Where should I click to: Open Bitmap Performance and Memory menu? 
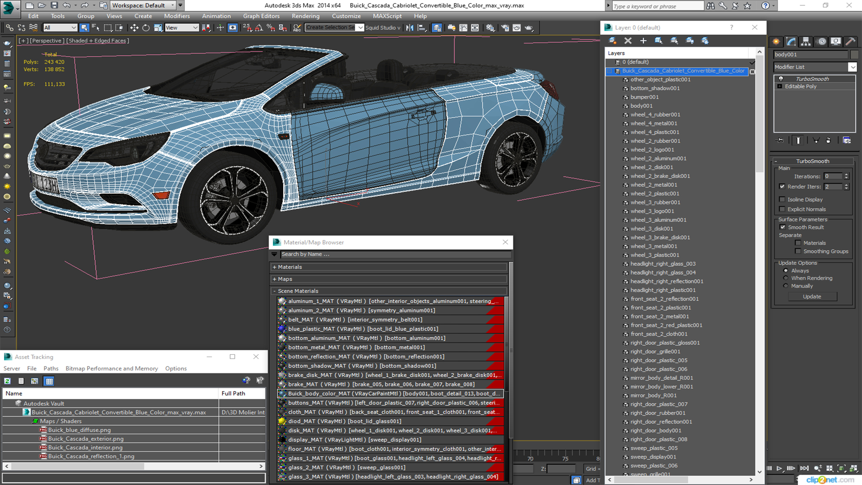pos(112,369)
